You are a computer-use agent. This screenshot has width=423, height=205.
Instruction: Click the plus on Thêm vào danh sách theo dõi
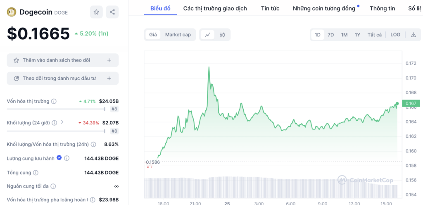(x=109, y=60)
